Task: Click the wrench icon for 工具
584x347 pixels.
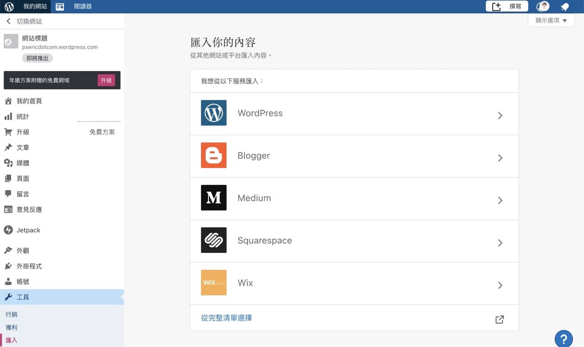Action: click(8, 297)
